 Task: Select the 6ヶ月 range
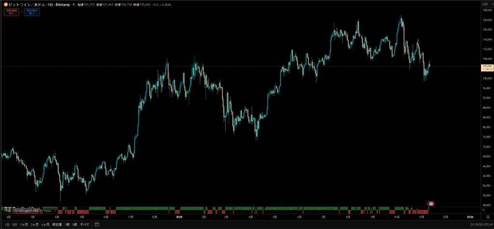(46, 225)
